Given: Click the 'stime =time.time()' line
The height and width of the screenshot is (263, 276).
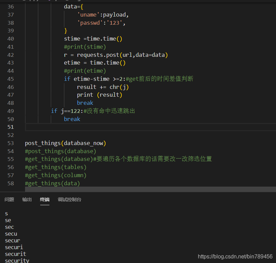Looking at the screenshot, I should point(93,39).
